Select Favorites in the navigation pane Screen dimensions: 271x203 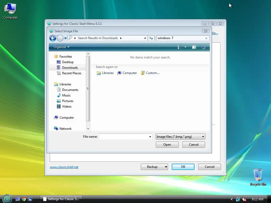(66, 57)
